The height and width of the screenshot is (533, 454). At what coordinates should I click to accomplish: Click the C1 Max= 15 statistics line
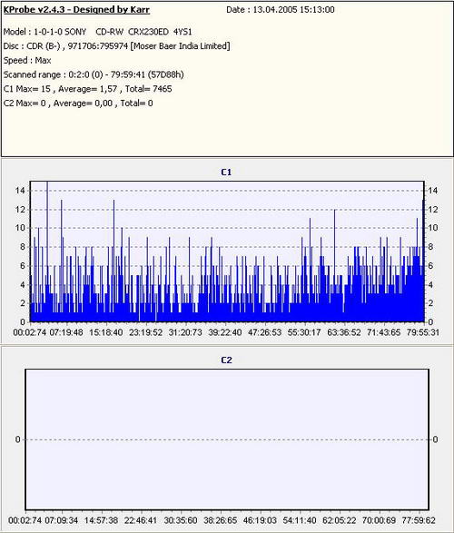pos(88,89)
